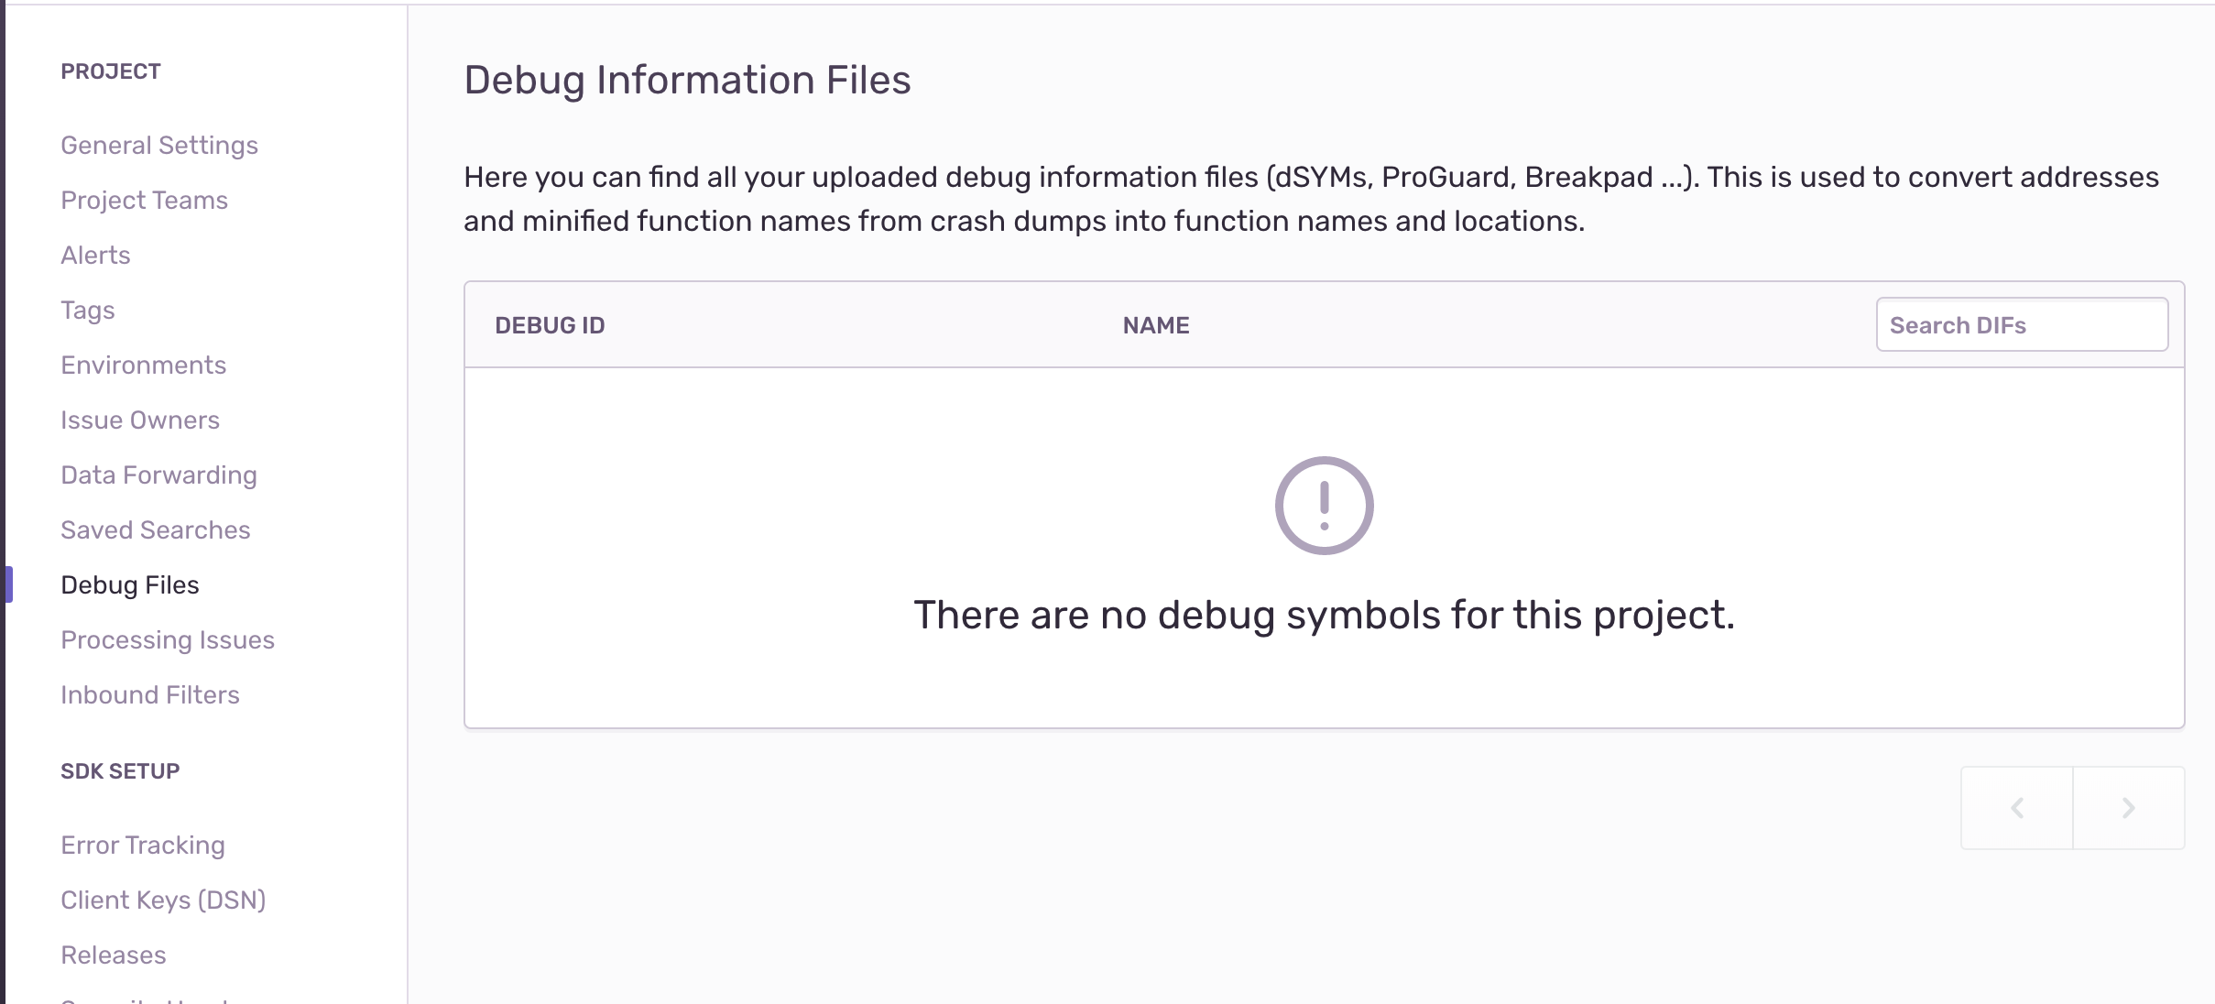
Task: Navigate to Inbound Filters
Action: [150, 695]
